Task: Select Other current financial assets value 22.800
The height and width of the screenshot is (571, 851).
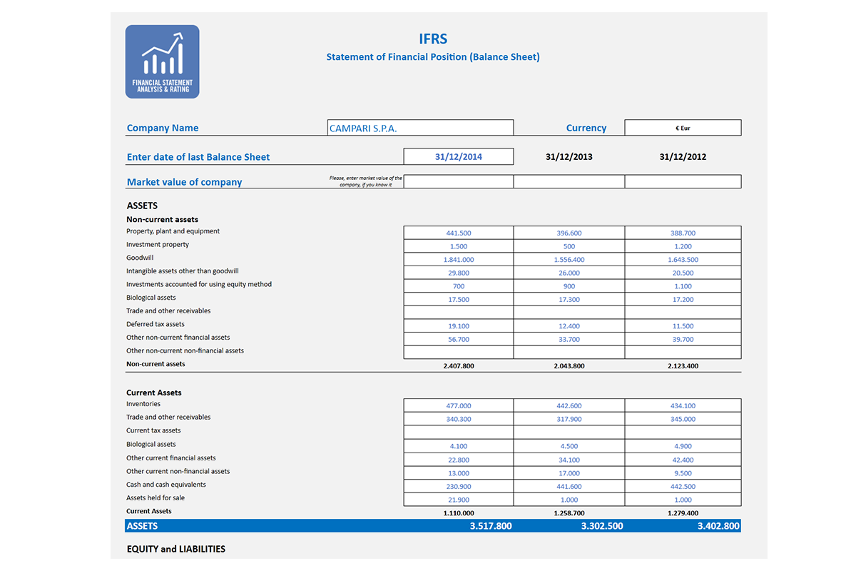Action: (459, 460)
